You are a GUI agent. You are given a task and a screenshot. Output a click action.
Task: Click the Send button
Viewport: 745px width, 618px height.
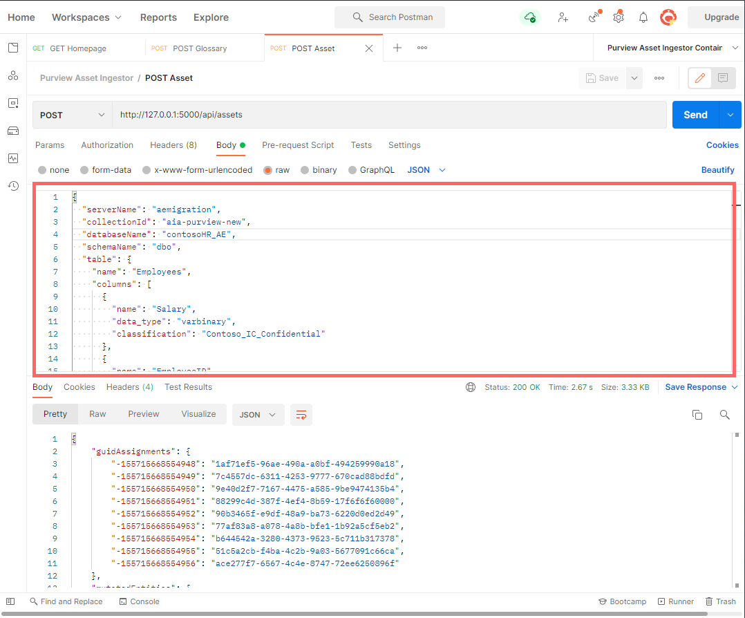click(695, 115)
